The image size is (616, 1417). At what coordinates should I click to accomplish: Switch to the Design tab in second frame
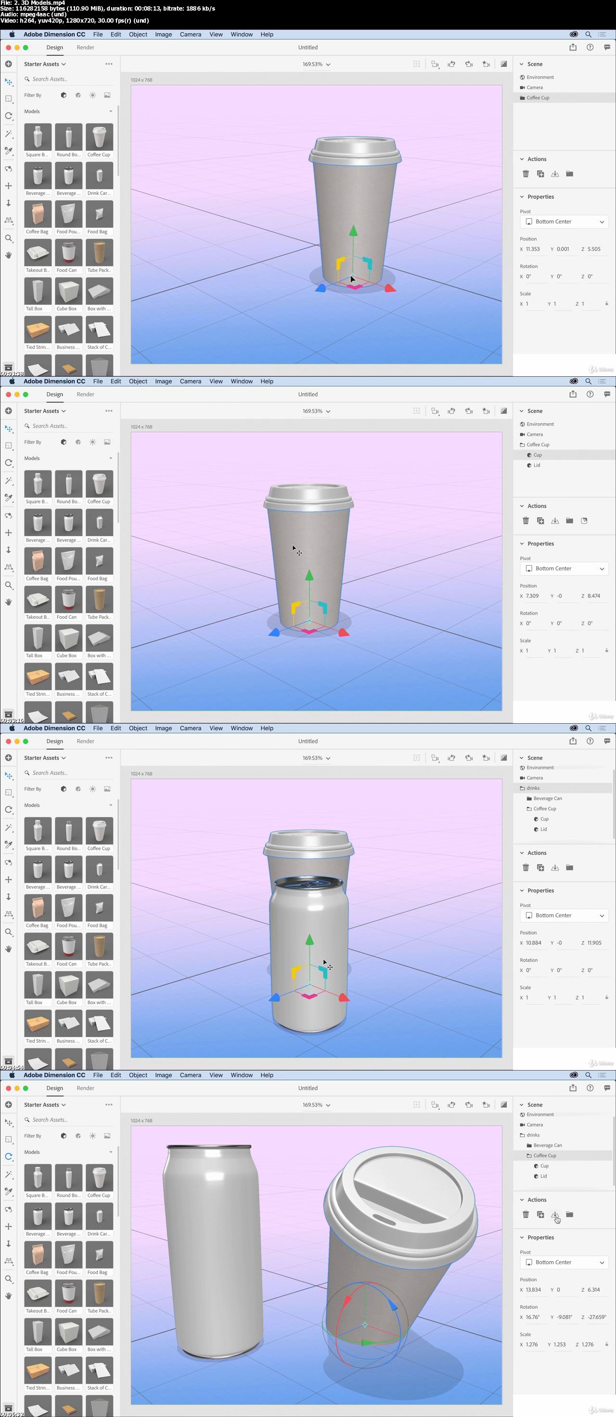point(54,395)
